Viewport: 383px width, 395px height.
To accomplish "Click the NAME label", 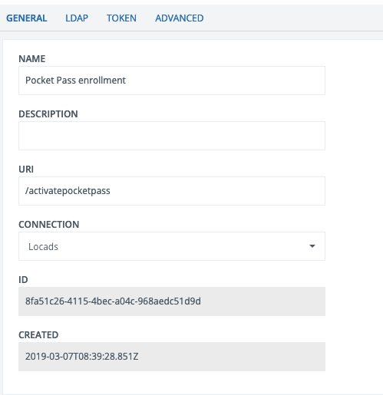I will [x=32, y=59].
